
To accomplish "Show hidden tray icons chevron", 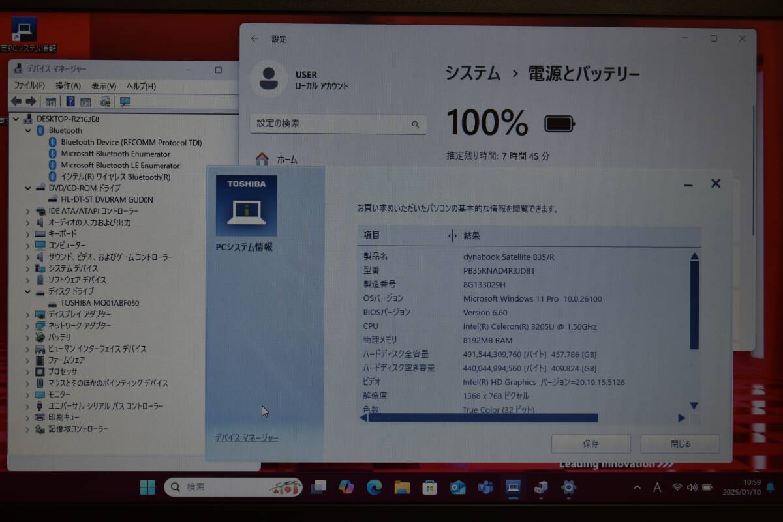I will coord(637,487).
